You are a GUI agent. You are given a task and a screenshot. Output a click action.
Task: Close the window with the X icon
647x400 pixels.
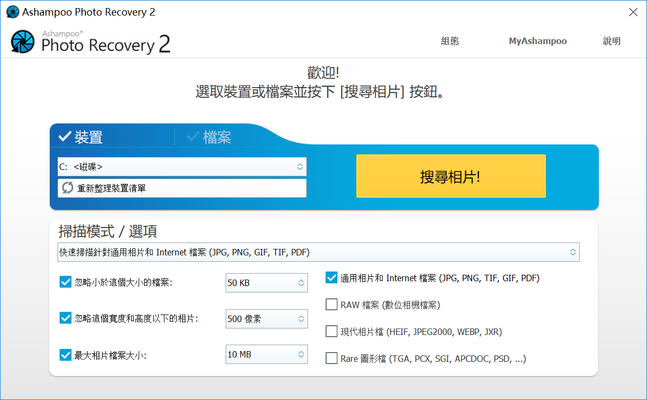pos(633,12)
